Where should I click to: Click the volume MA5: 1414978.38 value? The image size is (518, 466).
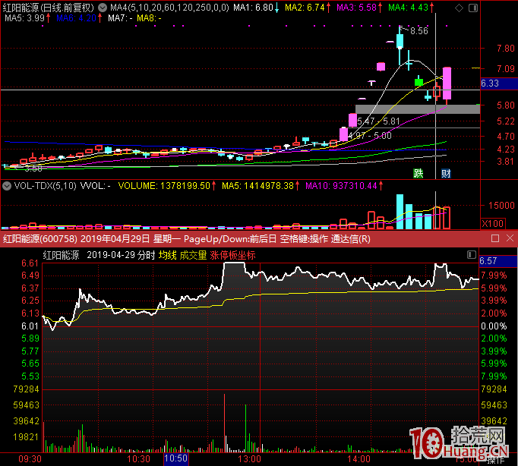[257, 186]
